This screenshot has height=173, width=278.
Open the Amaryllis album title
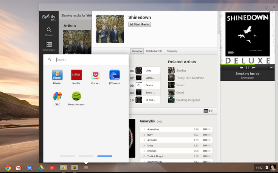[147, 121]
